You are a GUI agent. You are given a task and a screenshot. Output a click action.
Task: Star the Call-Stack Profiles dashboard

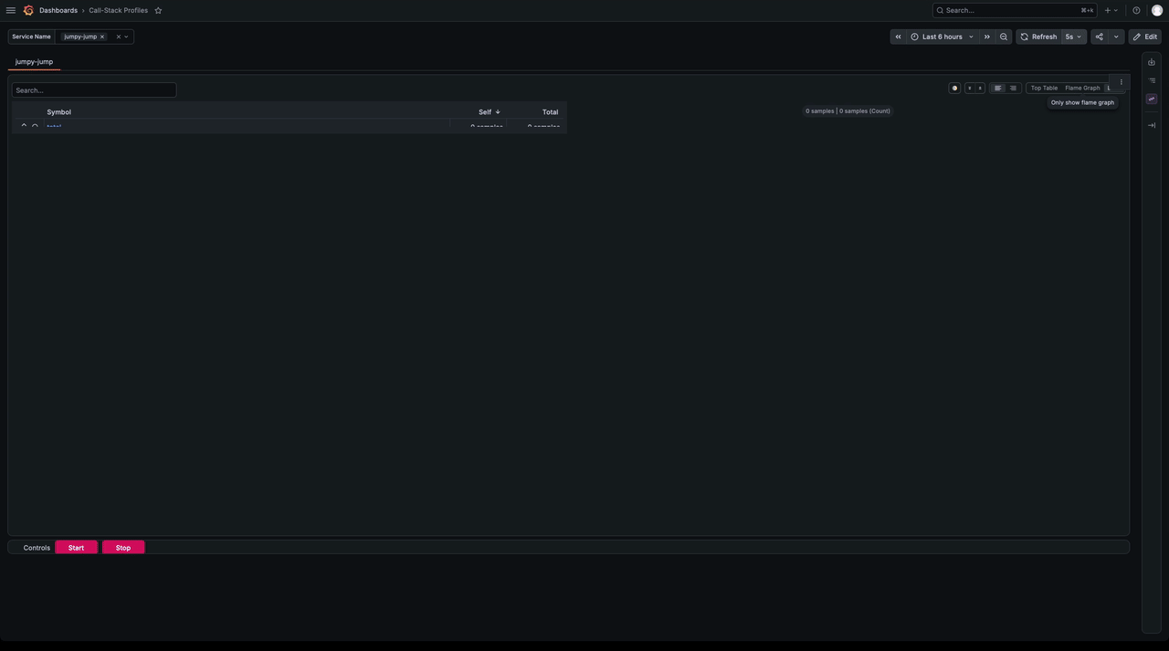pos(158,10)
